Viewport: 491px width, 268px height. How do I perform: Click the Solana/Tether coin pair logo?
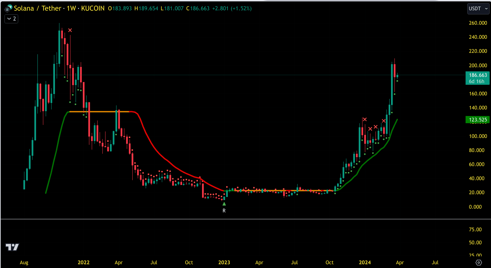pyautogui.click(x=8, y=8)
